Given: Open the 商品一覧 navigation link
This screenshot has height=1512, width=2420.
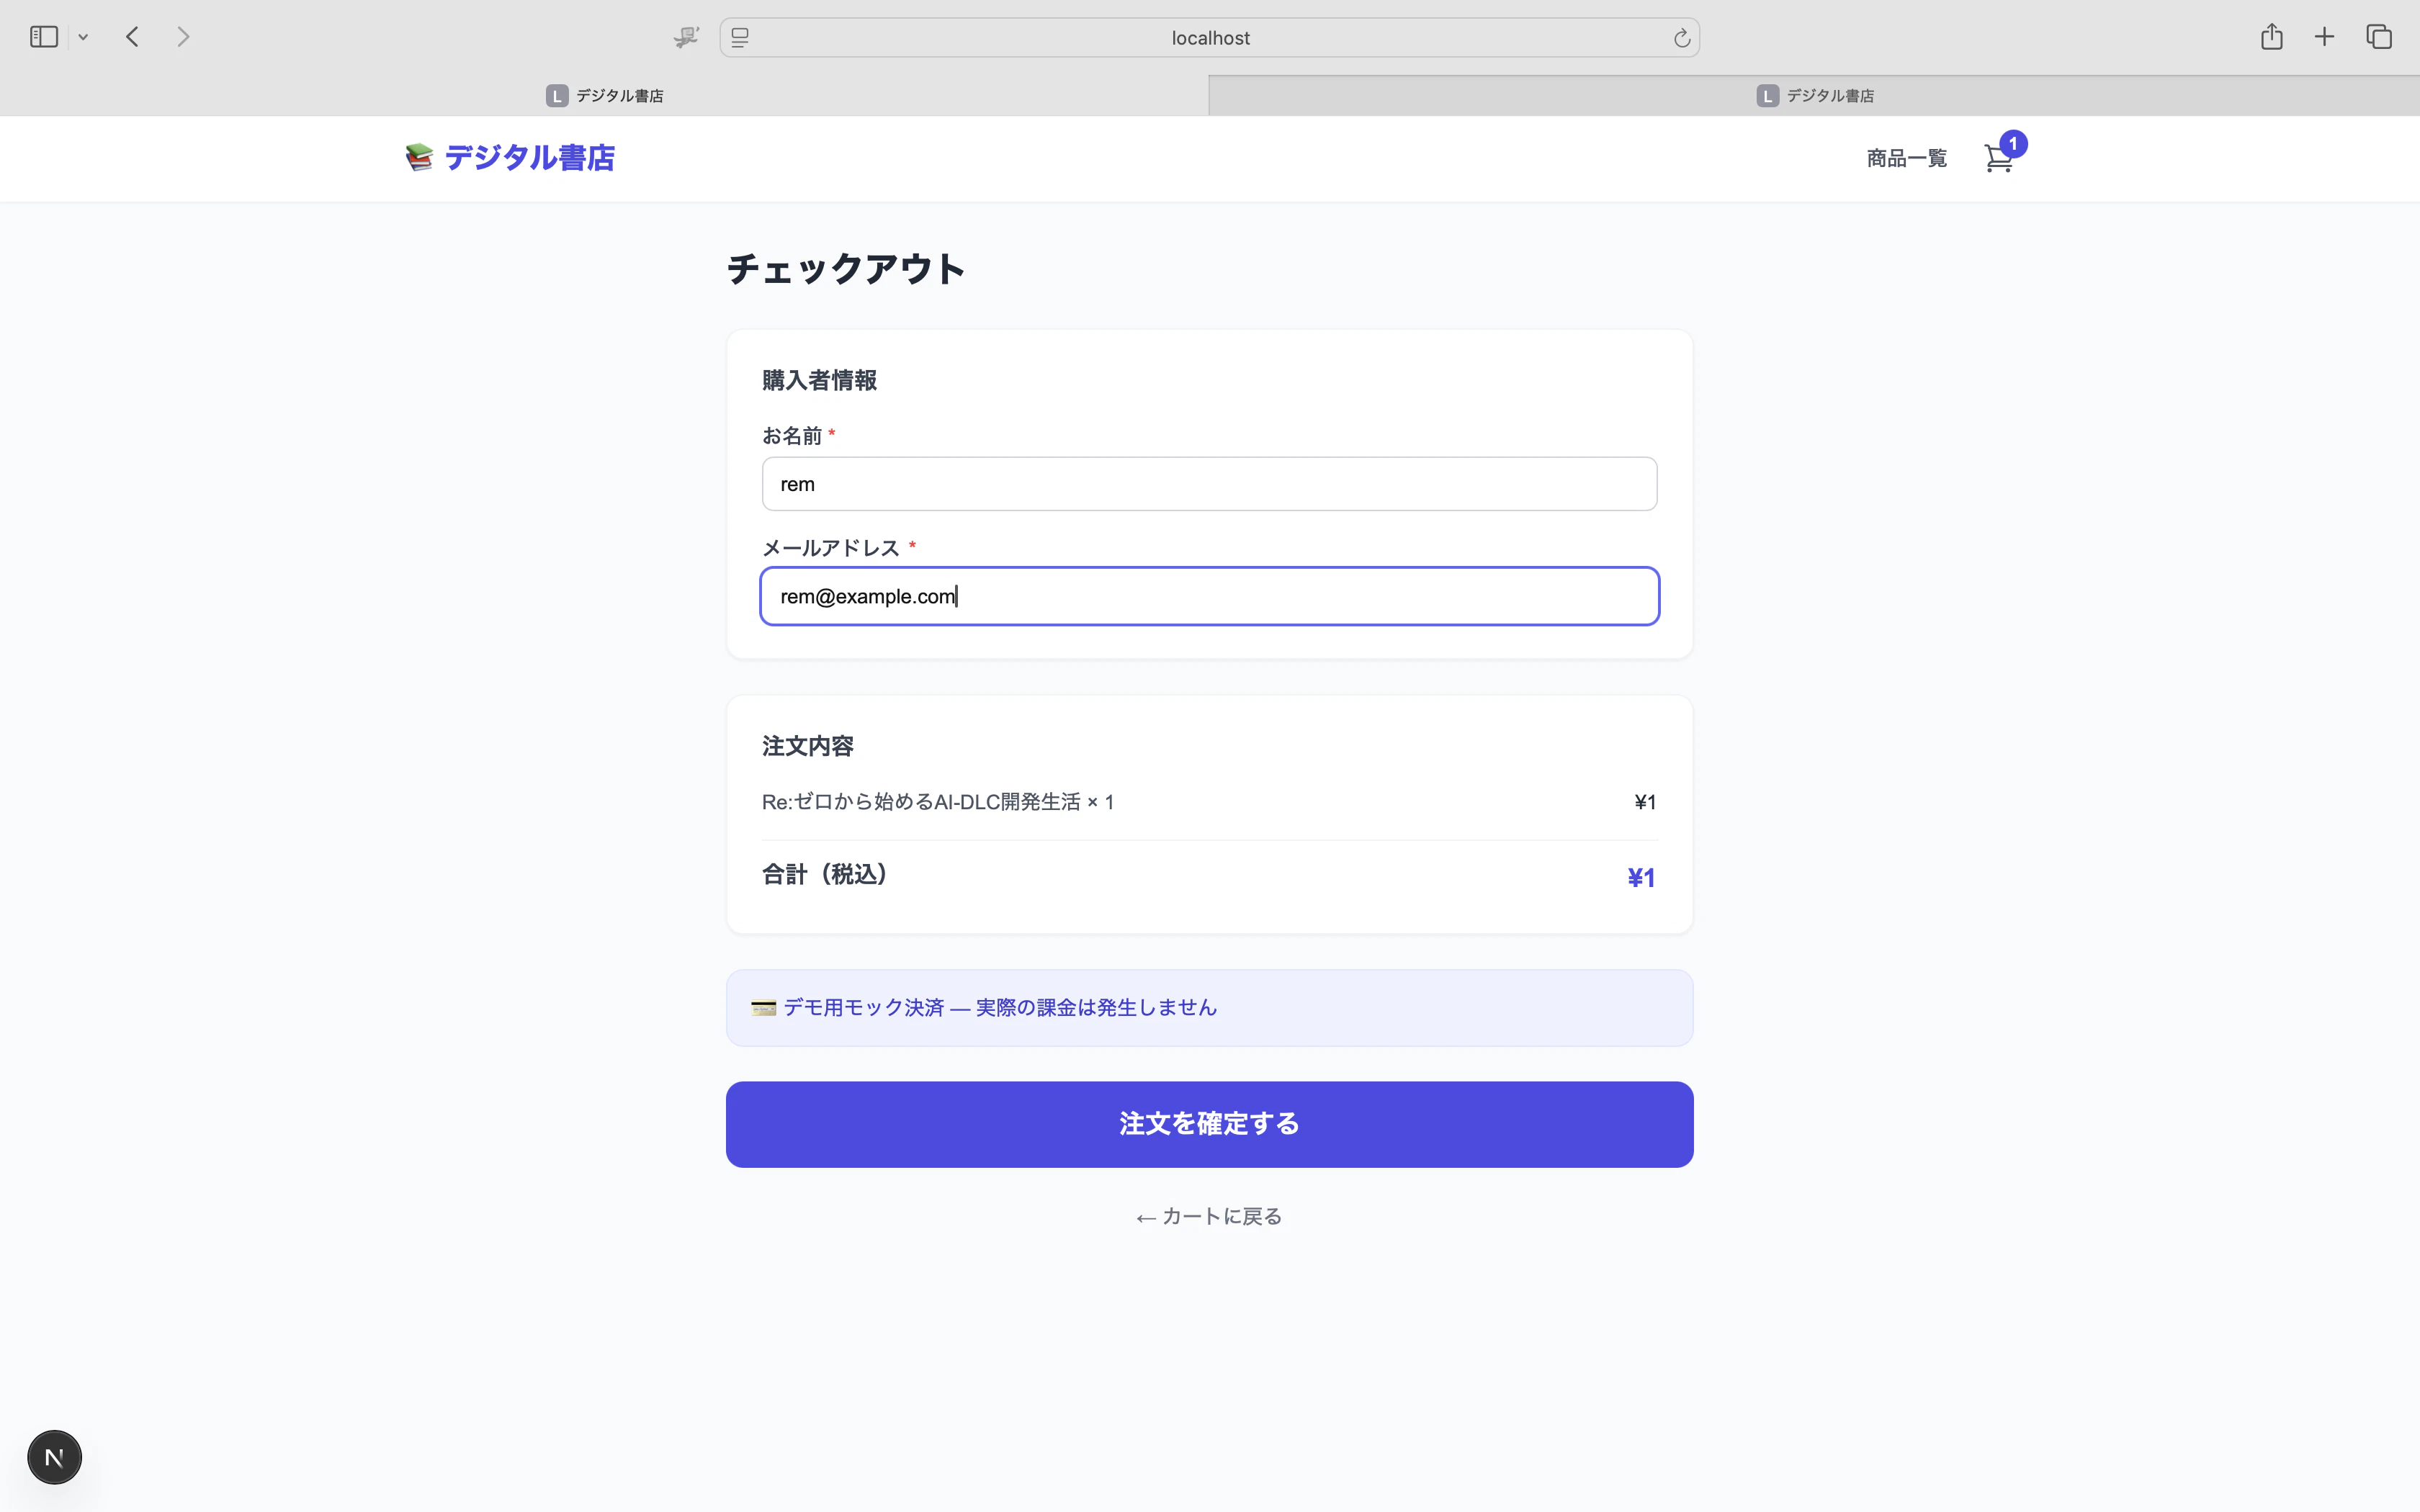Looking at the screenshot, I should pyautogui.click(x=1906, y=158).
